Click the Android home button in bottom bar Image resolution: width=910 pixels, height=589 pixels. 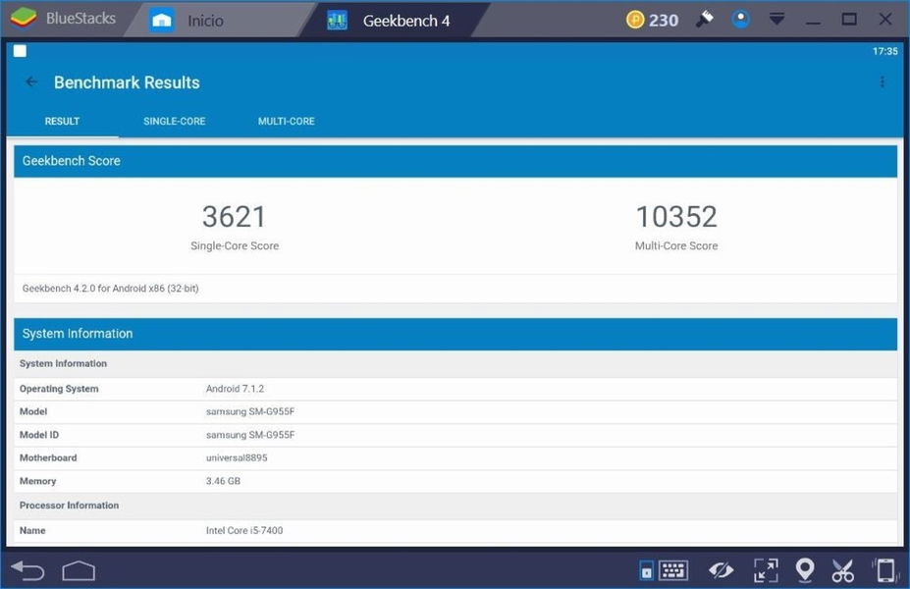coord(79,571)
